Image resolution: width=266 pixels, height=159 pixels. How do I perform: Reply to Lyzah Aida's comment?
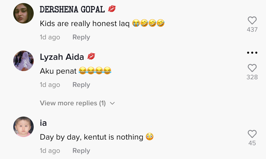81,85
